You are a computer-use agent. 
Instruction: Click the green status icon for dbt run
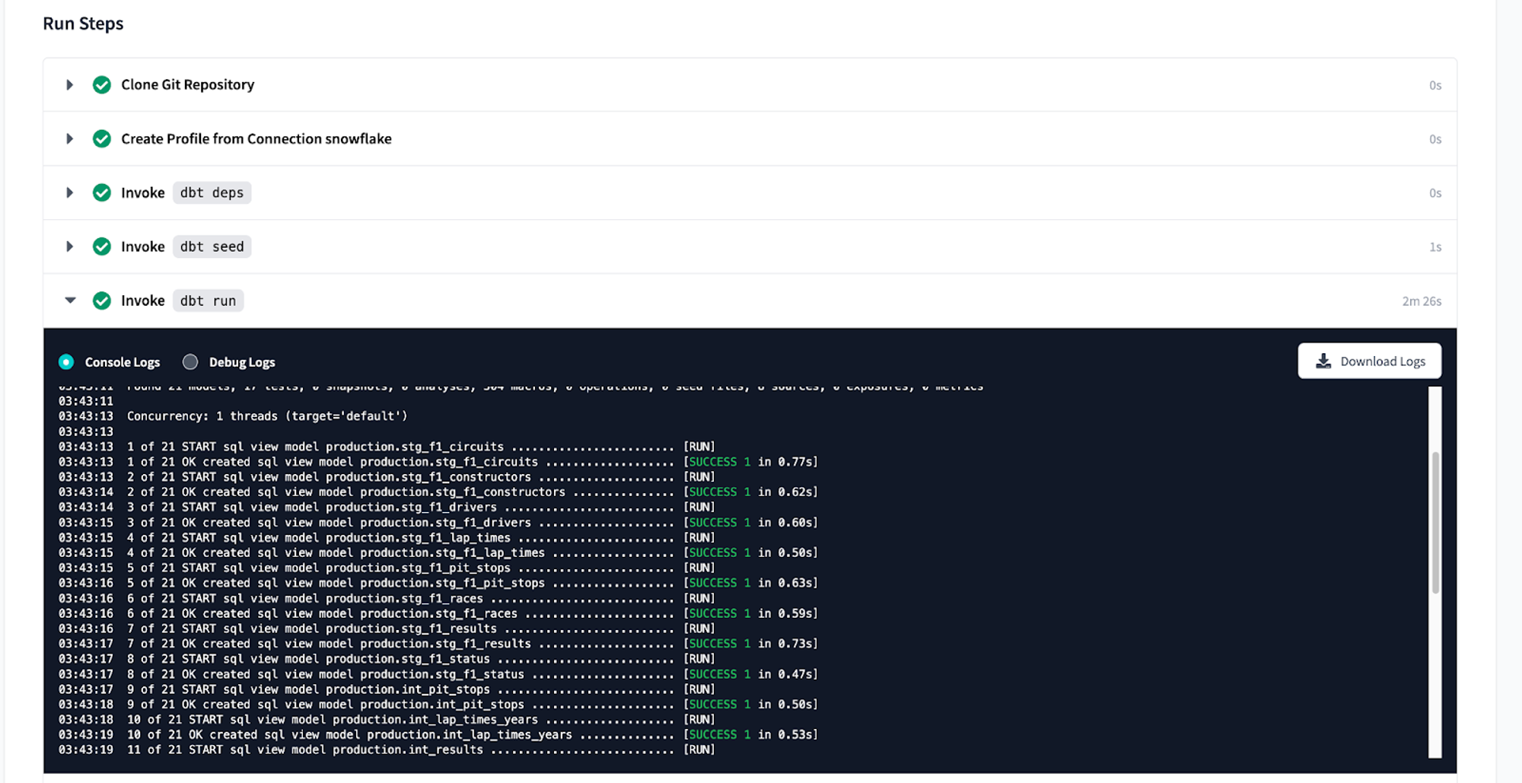[x=101, y=301]
